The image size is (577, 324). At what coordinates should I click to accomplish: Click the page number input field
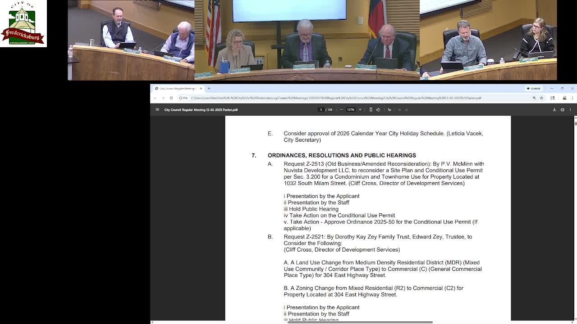pos(321,110)
